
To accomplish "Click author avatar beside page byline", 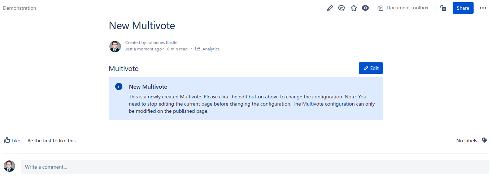I will point(115,46).
